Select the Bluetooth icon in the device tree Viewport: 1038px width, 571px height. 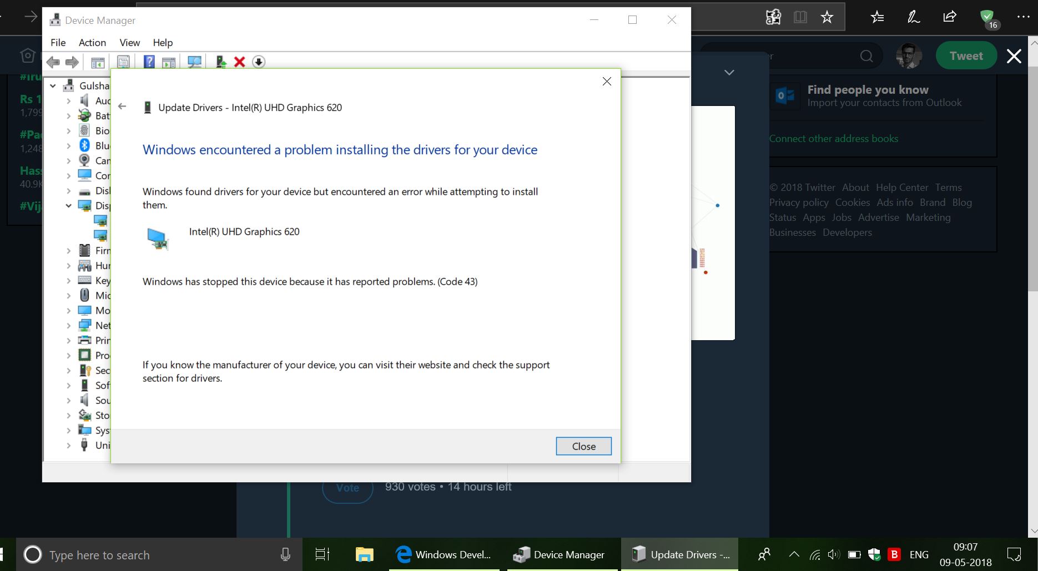[x=84, y=145]
